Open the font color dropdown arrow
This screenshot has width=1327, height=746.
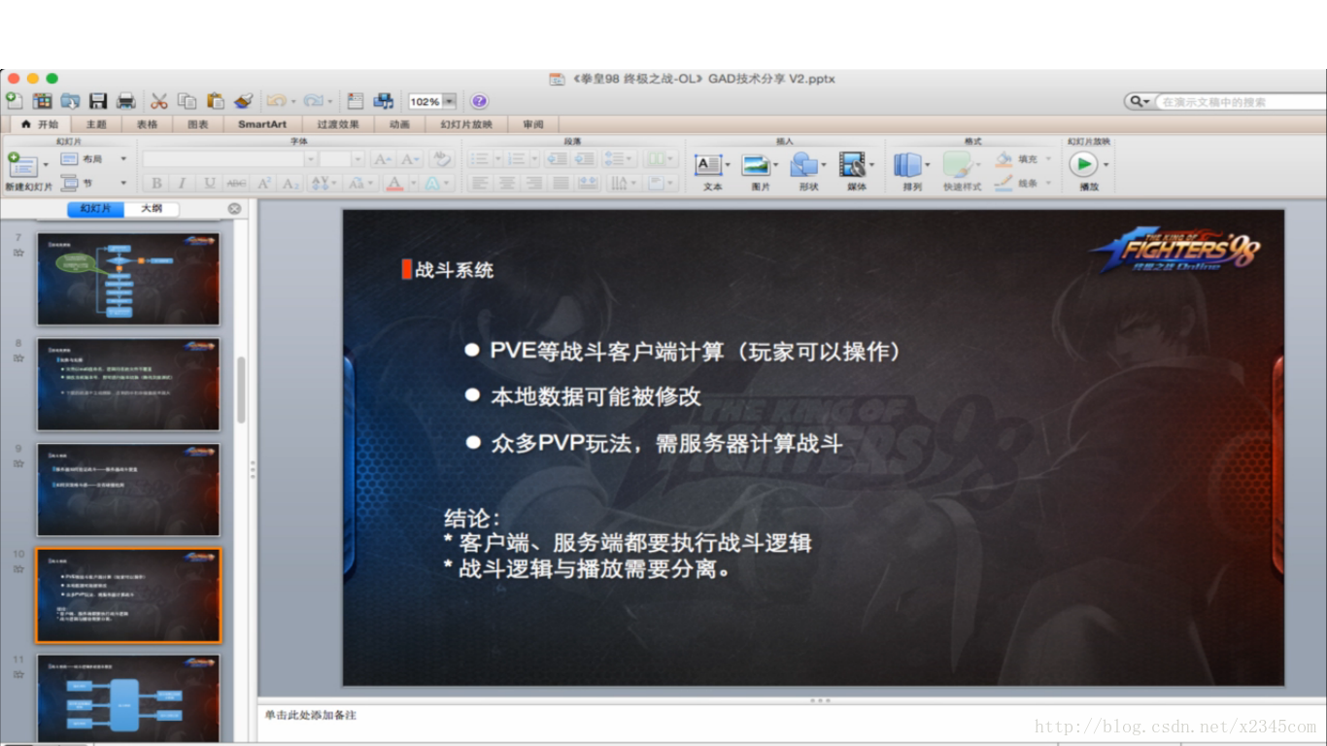click(412, 183)
